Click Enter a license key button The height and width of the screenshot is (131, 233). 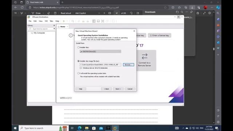(159, 35)
